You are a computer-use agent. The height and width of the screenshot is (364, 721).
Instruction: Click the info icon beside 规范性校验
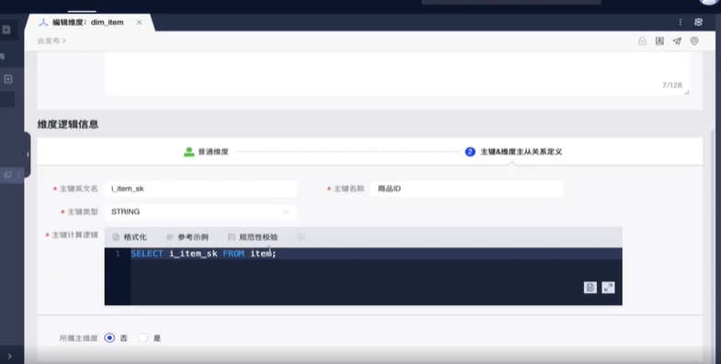(302, 237)
